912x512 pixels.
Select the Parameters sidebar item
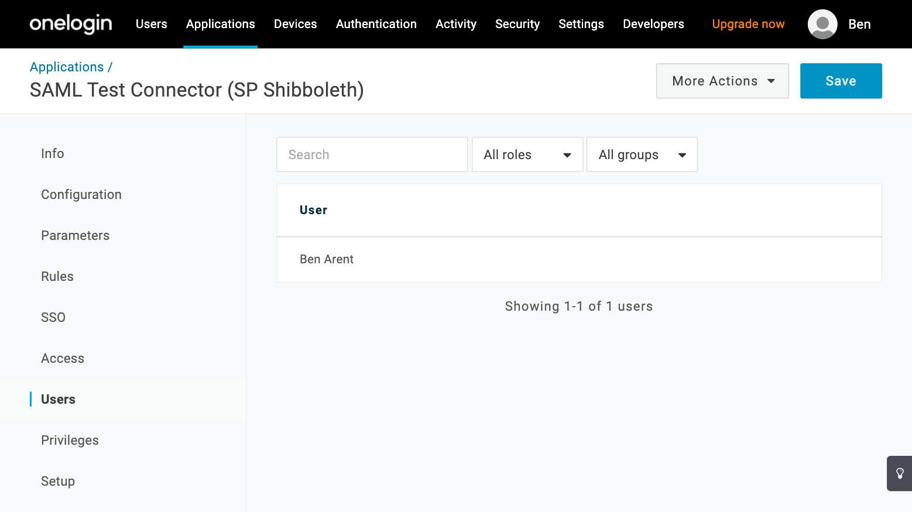[75, 235]
